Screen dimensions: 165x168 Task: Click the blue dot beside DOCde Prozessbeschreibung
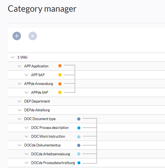tap(79, 163)
